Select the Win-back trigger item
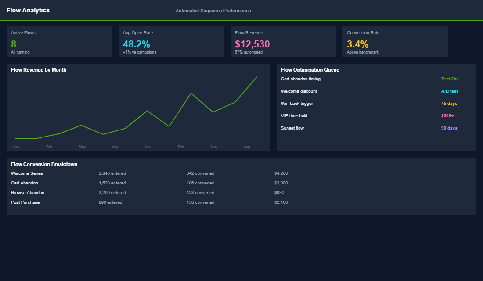 (x=297, y=104)
